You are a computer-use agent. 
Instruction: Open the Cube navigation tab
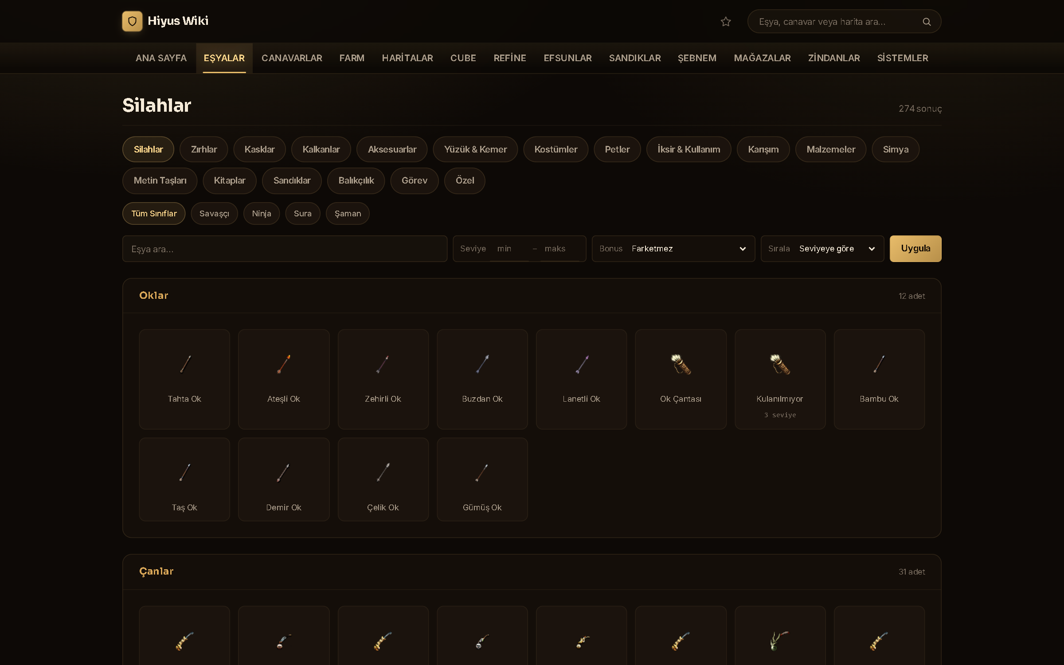(463, 58)
